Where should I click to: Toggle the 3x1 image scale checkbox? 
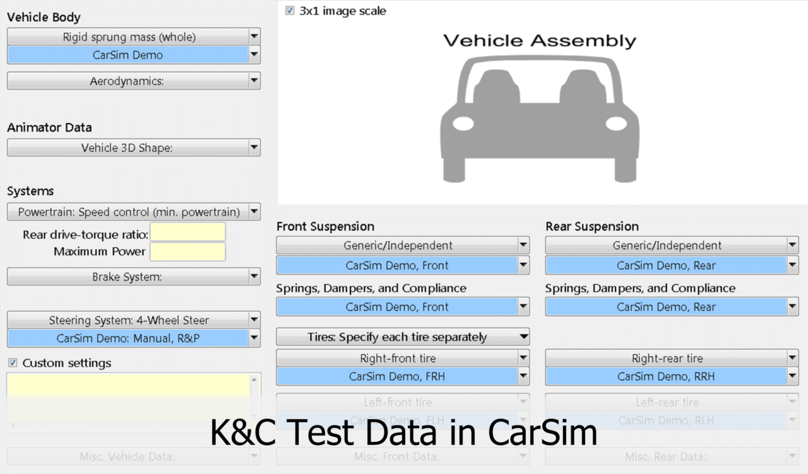coord(289,11)
